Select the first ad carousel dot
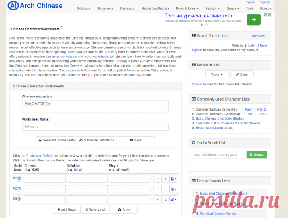Viewport: 288px width, 218px height. coord(202,25)
